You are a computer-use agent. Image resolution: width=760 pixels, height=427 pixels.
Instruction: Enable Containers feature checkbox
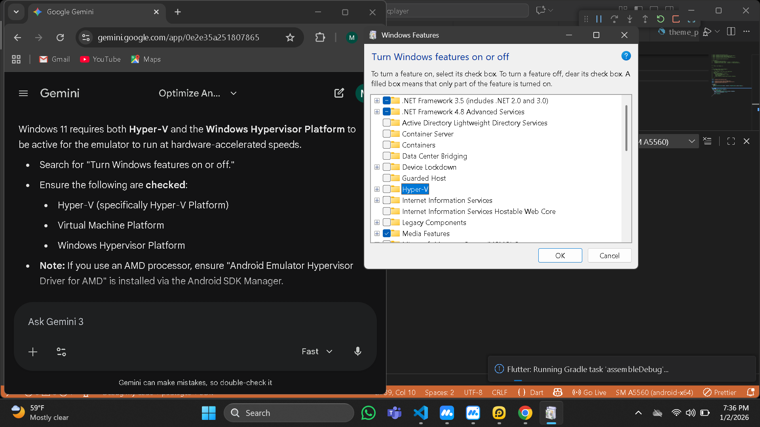[x=387, y=145]
